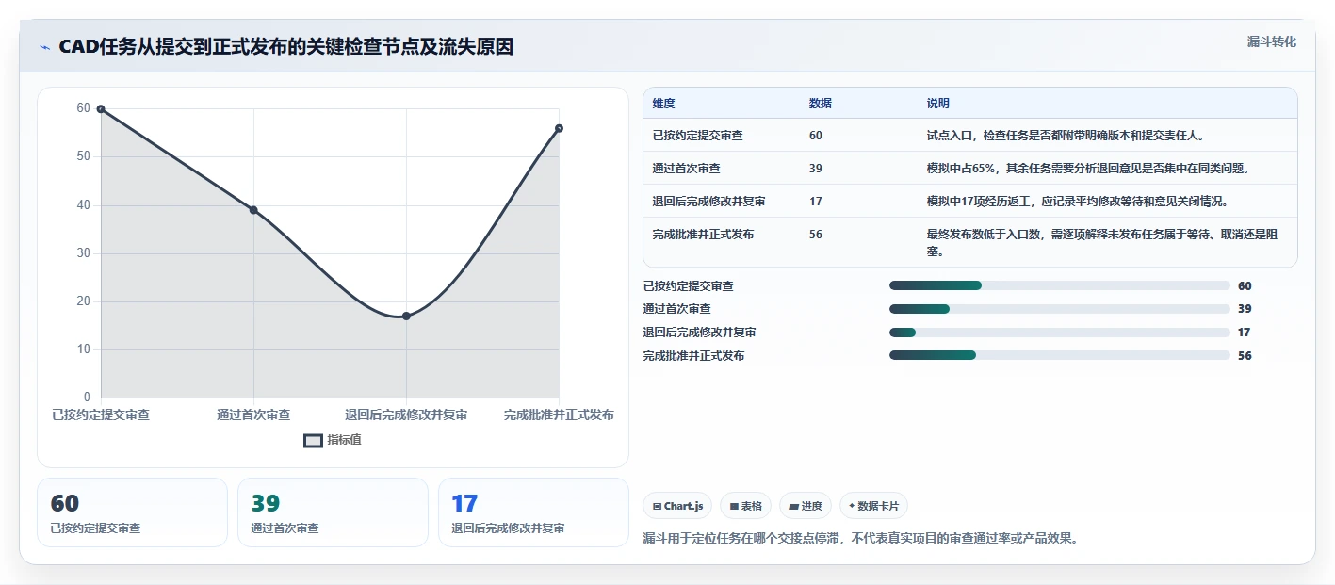
Task: Click the y-axis tick label 10
Action: (83, 349)
